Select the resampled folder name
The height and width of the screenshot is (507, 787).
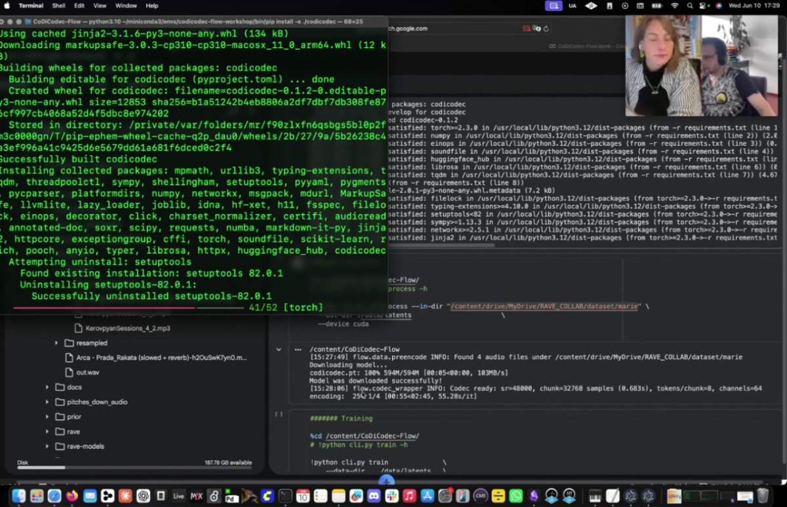coord(92,343)
